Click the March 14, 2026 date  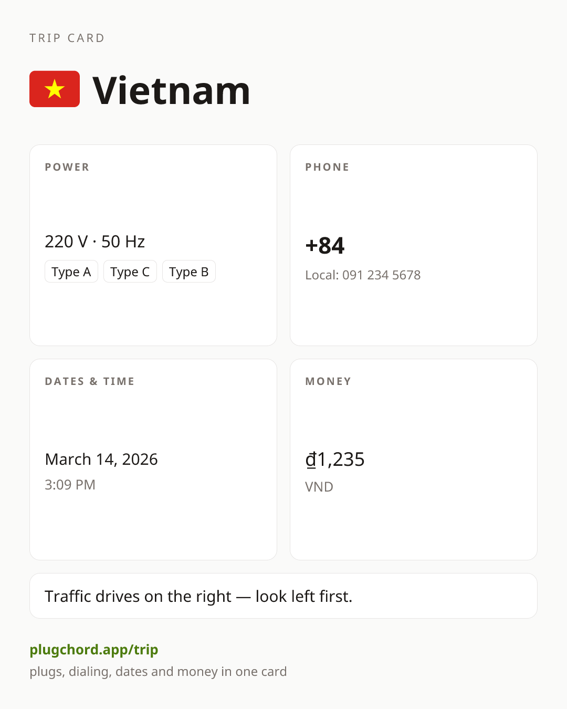click(x=101, y=459)
